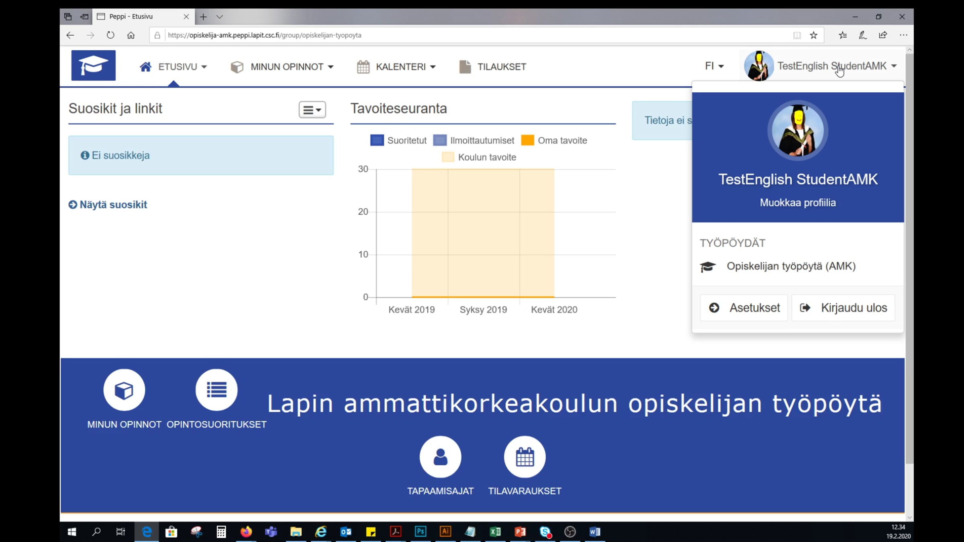Open the OPINTOSUORITUKSET list icon
Viewport: 964px width, 542px height.
pos(216,390)
